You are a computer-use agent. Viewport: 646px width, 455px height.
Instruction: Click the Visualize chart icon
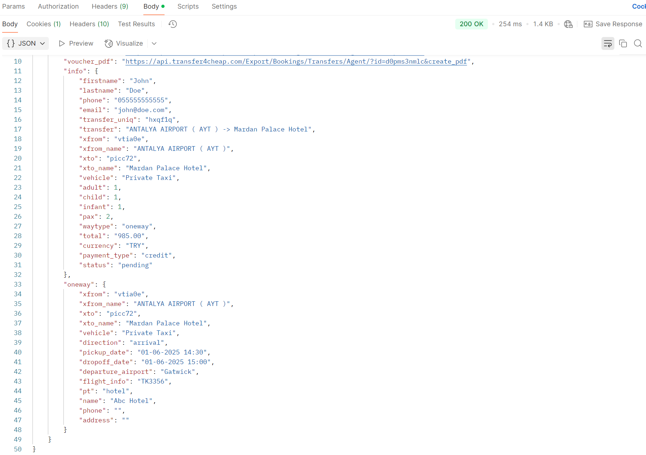[109, 43]
